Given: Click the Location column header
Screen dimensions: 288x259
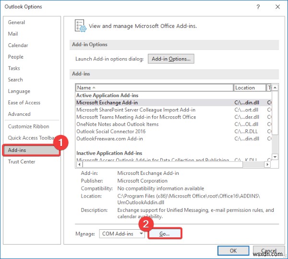Looking at the screenshot, I should (250, 87).
